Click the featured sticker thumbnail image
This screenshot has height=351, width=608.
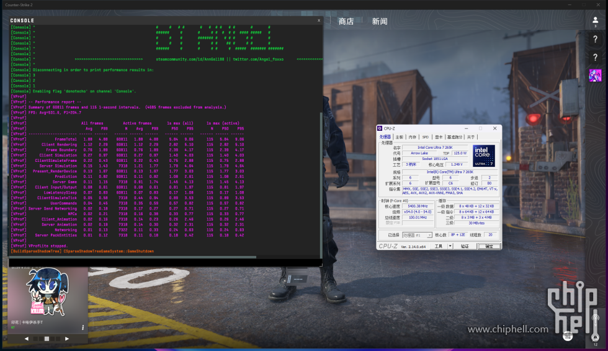[48, 293]
